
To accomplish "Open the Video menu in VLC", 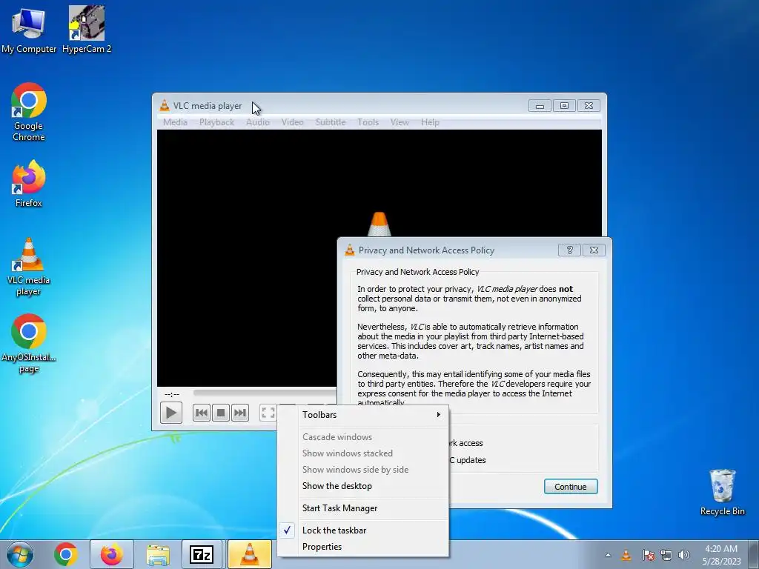I will pyautogui.click(x=292, y=122).
